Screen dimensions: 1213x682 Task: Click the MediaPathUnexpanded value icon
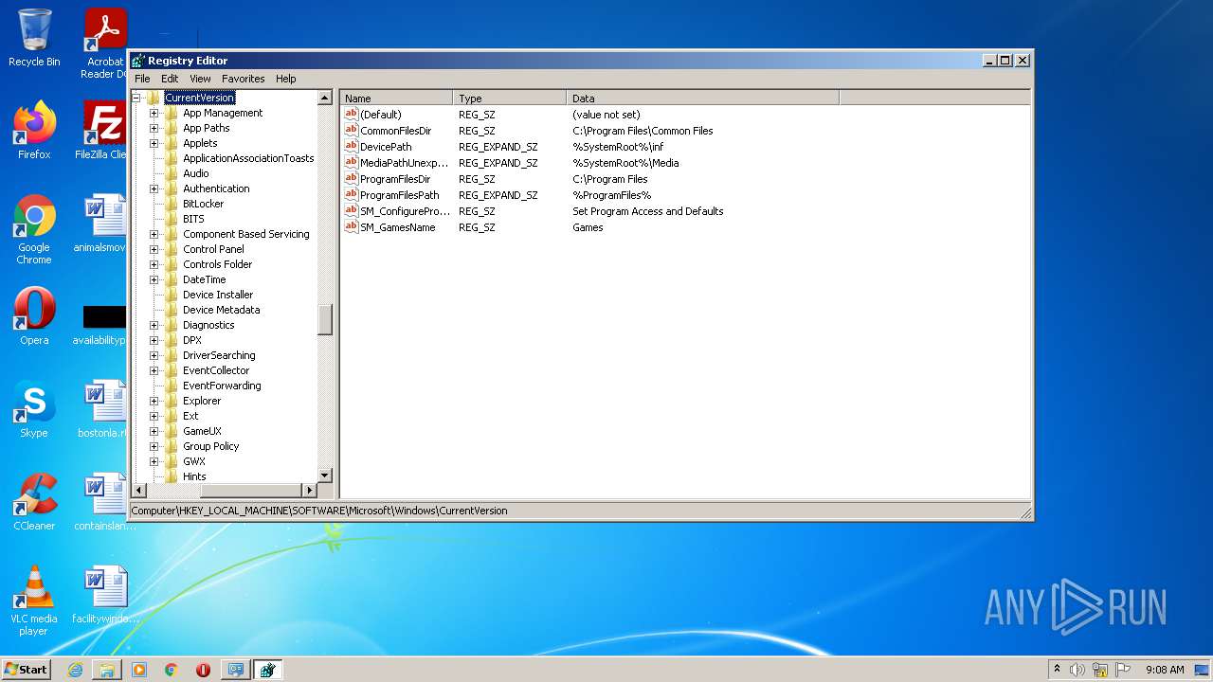click(x=351, y=162)
